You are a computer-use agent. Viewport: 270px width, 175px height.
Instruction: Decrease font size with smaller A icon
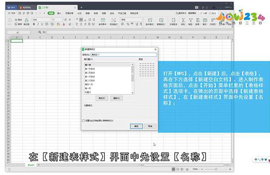(x=70, y=20)
